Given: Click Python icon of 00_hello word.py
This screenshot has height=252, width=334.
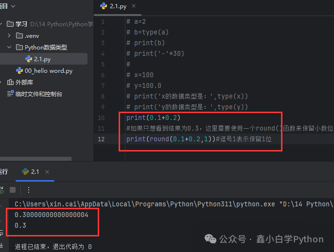Looking at the screenshot, I should click(x=19, y=70).
